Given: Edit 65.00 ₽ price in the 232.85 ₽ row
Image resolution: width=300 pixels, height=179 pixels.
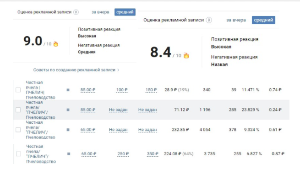Looking at the screenshot, I should pyautogui.click(x=88, y=130).
